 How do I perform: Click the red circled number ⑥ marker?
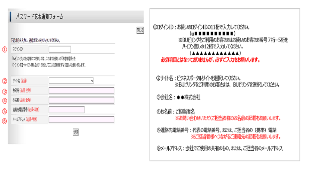(5, 121)
